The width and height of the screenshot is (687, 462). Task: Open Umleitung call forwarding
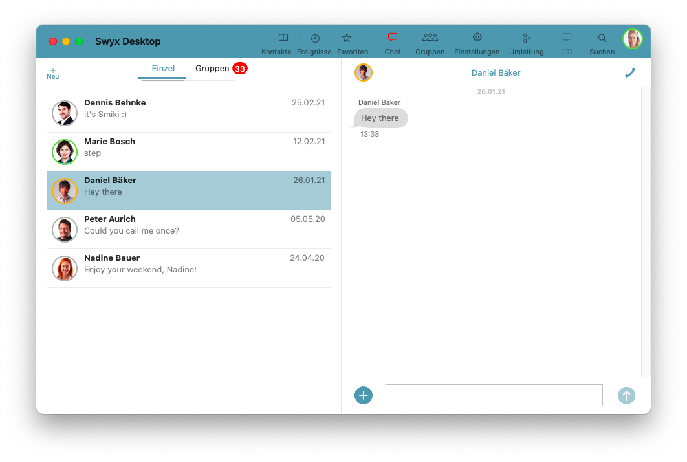click(x=526, y=44)
